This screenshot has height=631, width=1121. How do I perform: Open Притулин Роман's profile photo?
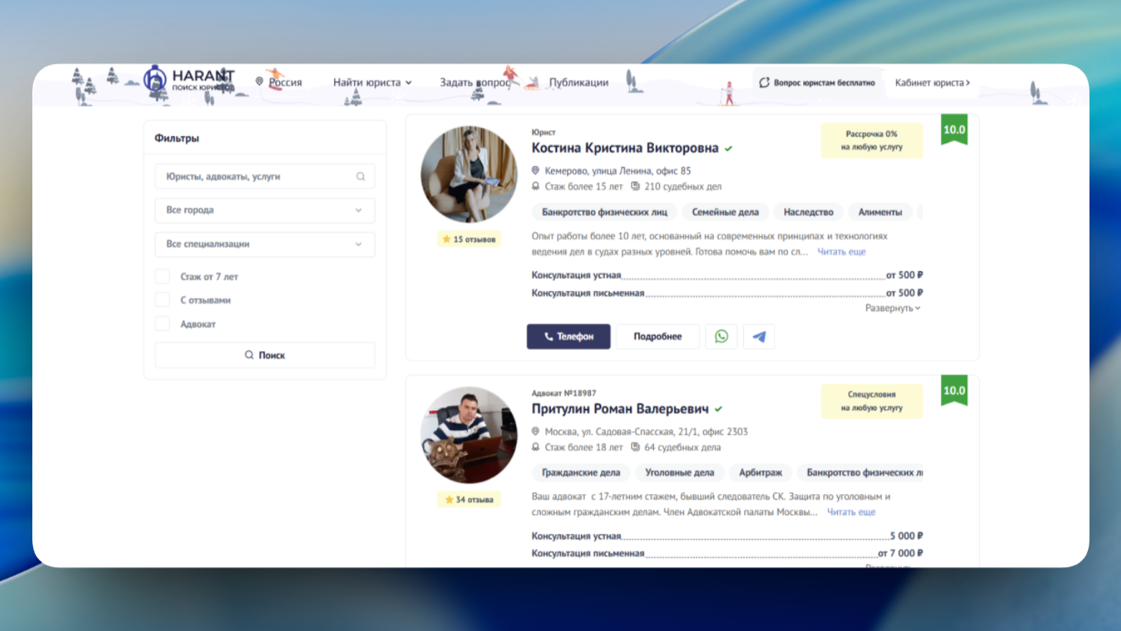coord(469,435)
